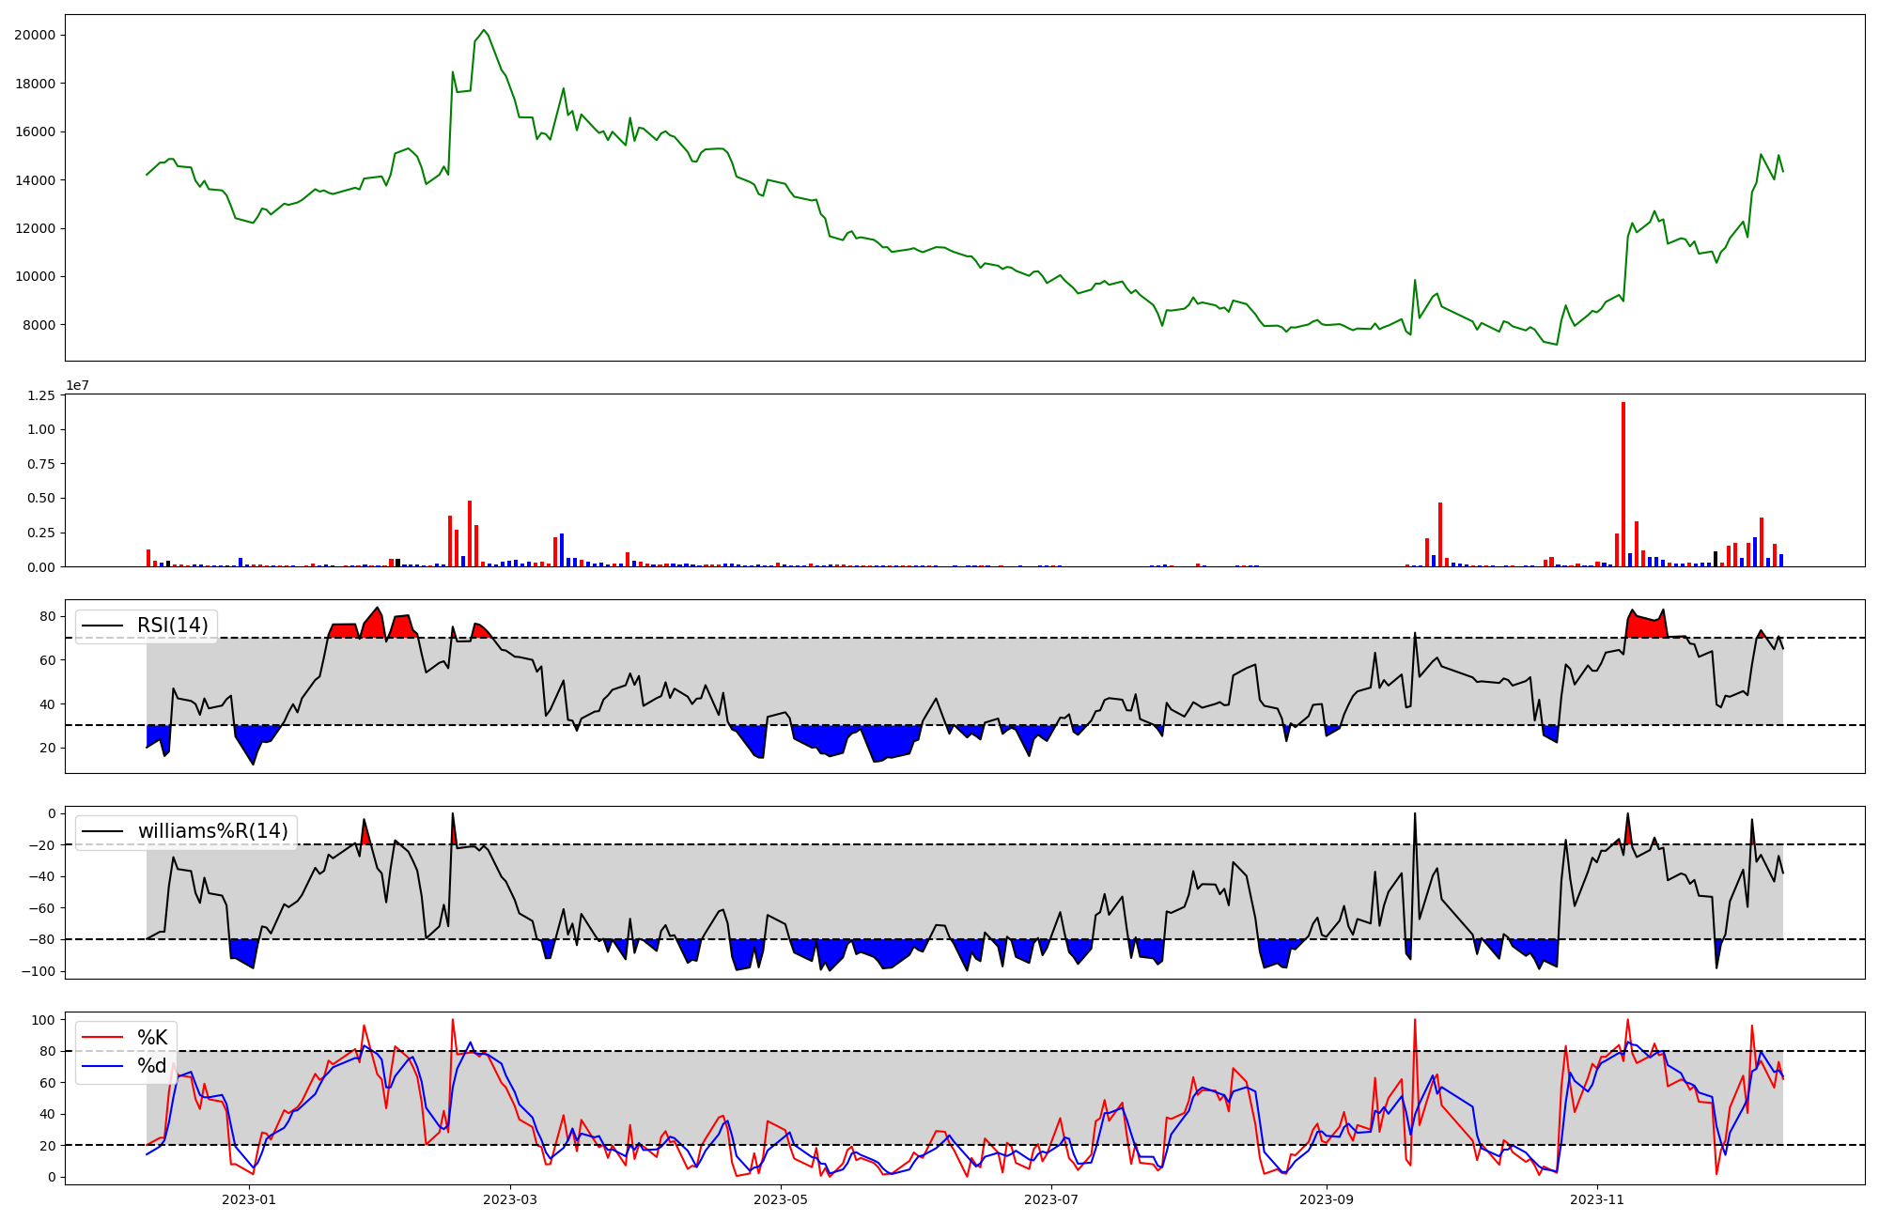The image size is (1879, 1221).
Task: Click the RSI(14) legend label
Action: point(173,626)
